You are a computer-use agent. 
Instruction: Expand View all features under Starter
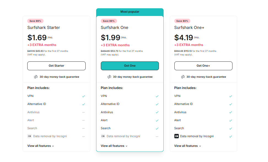click(40, 146)
